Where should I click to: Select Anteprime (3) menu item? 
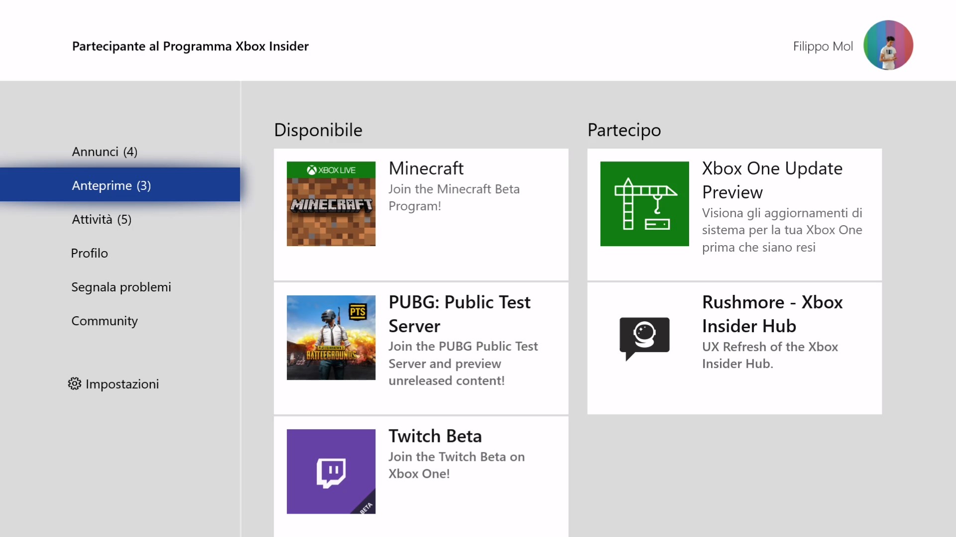(x=120, y=185)
